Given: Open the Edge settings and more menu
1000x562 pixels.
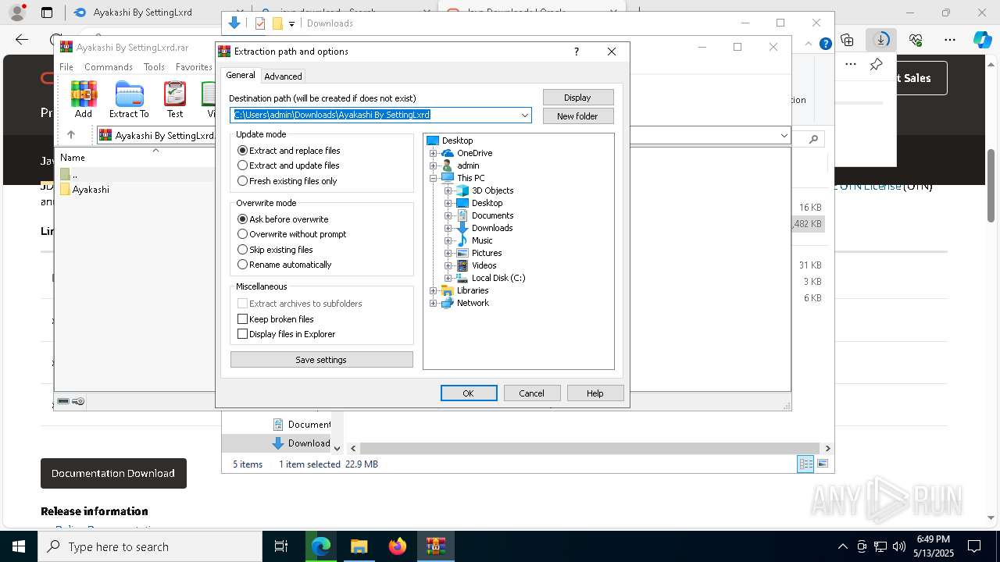Looking at the screenshot, I should tap(950, 39).
